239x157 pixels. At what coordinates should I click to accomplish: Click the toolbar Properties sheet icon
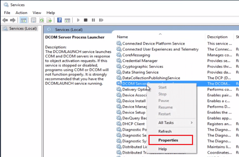pos(33,20)
